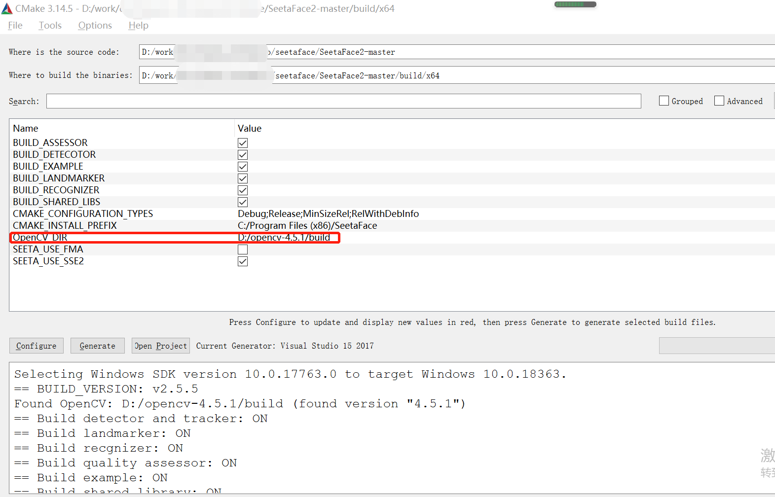Uncheck SEETA_USE_SSE2 option
Viewport: 775px width, 497px height.
(x=243, y=261)
